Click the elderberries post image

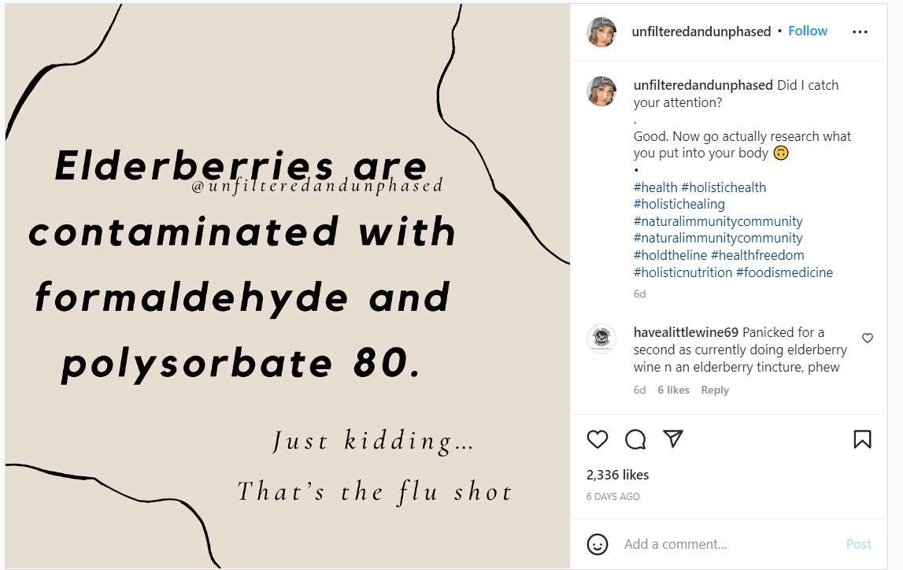287,286
